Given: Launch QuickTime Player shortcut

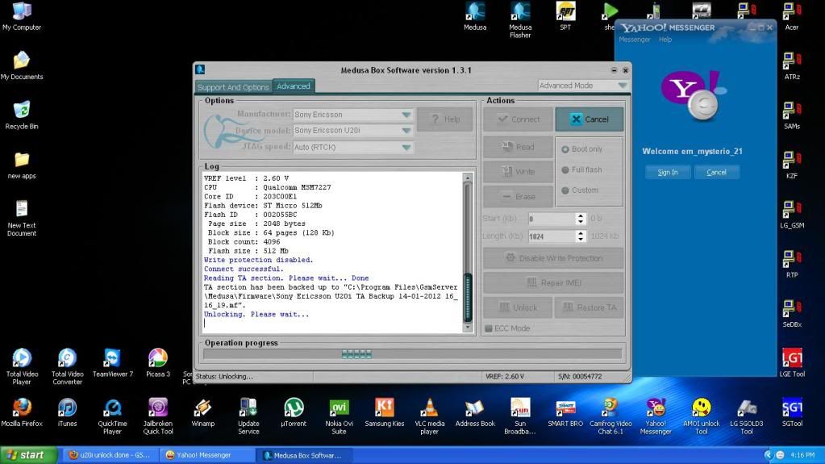Looking at the screenshot, I should (113, 416).
